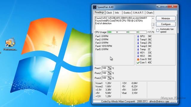
Task: Click the 'Fan3: 0 RPM' reading
Action: pyautogui.click(x=102, y=43)
